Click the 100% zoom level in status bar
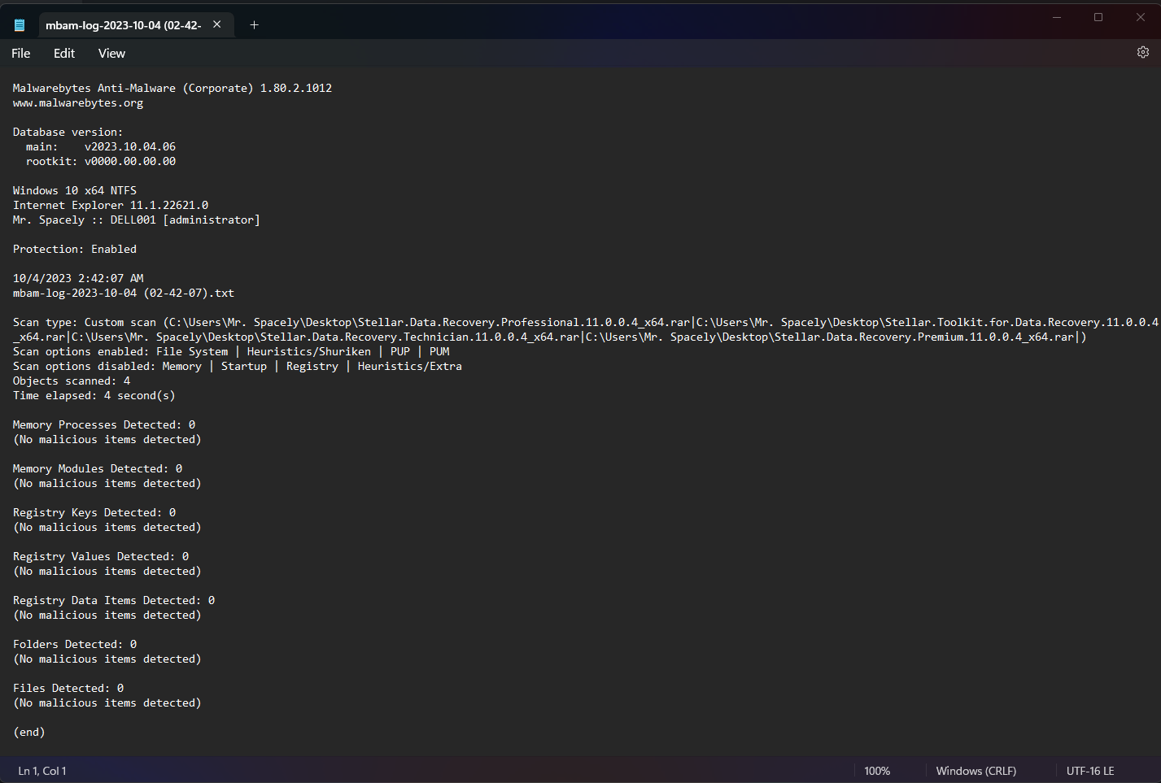The image size is (1161, 783). coord(877,771)
